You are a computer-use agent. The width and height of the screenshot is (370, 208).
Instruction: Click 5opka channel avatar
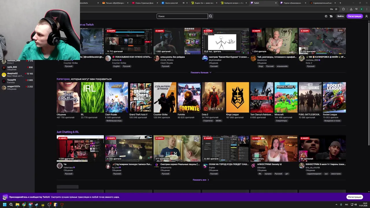[x=205, y=166]
